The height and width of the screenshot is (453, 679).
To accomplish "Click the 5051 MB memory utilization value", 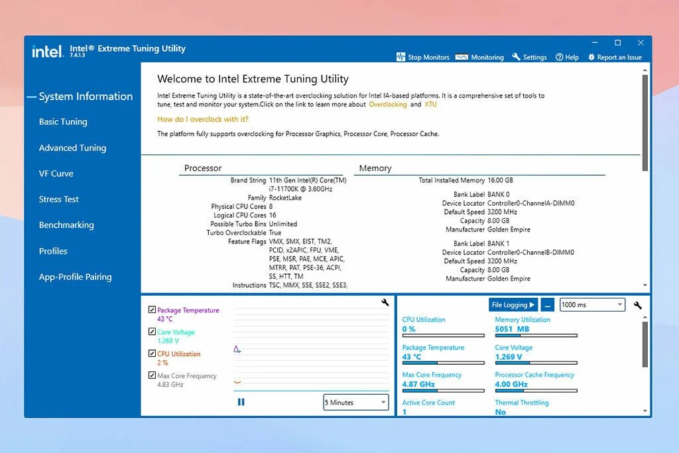I will coord(513,329).
